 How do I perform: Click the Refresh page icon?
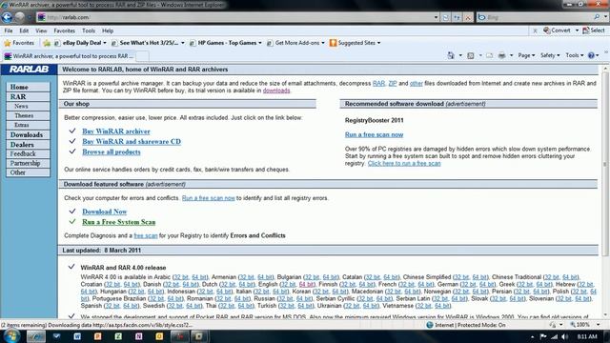click(x=457, y=17)
